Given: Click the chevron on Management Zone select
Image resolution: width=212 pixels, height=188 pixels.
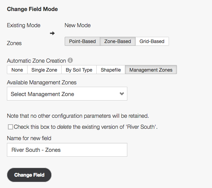Looking at the screenshot, I should tap(121, 94).
